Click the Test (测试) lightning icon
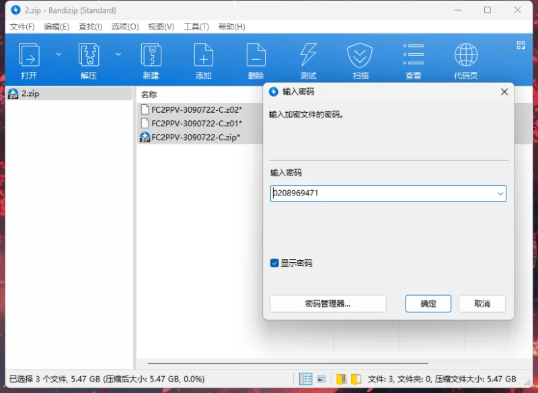This screenshot has width=538, height=393. (308, 60)
